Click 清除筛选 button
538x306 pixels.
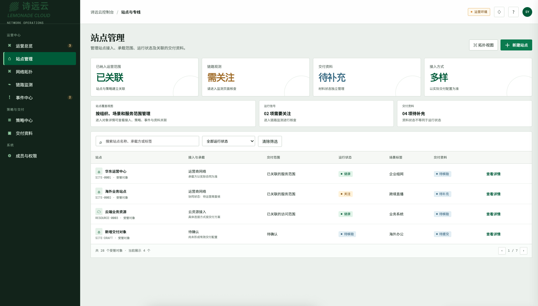(270, 141)
